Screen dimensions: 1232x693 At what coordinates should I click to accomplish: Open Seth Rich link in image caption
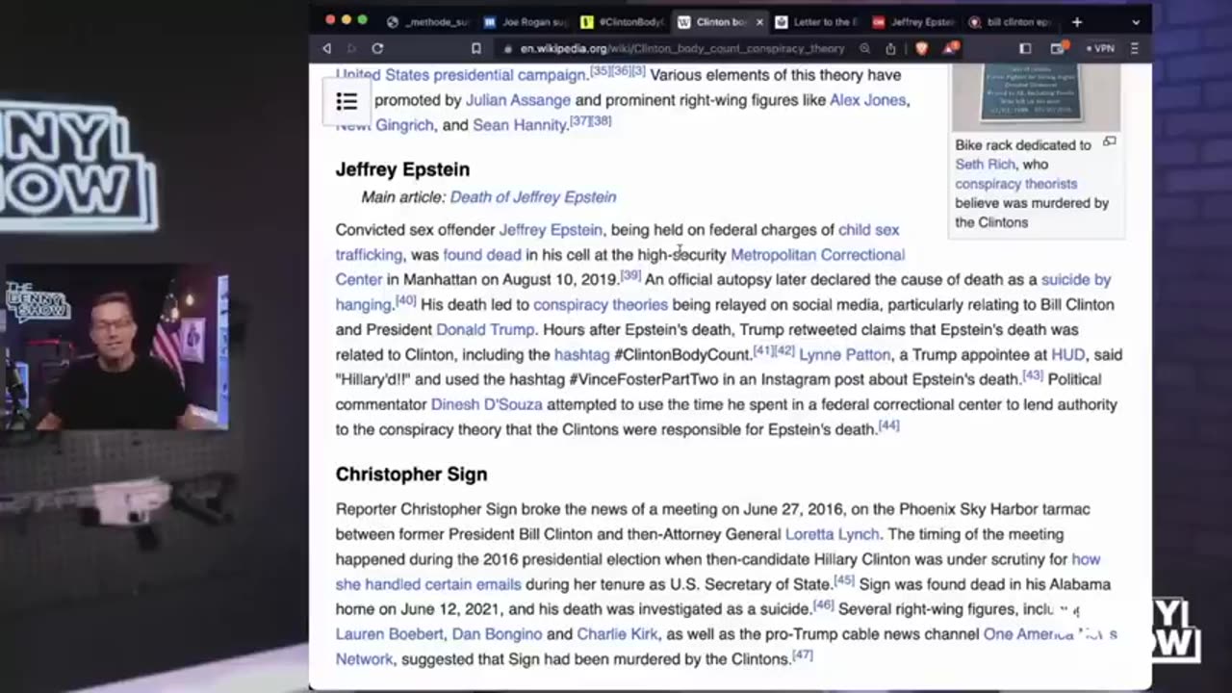coord(986,165)
